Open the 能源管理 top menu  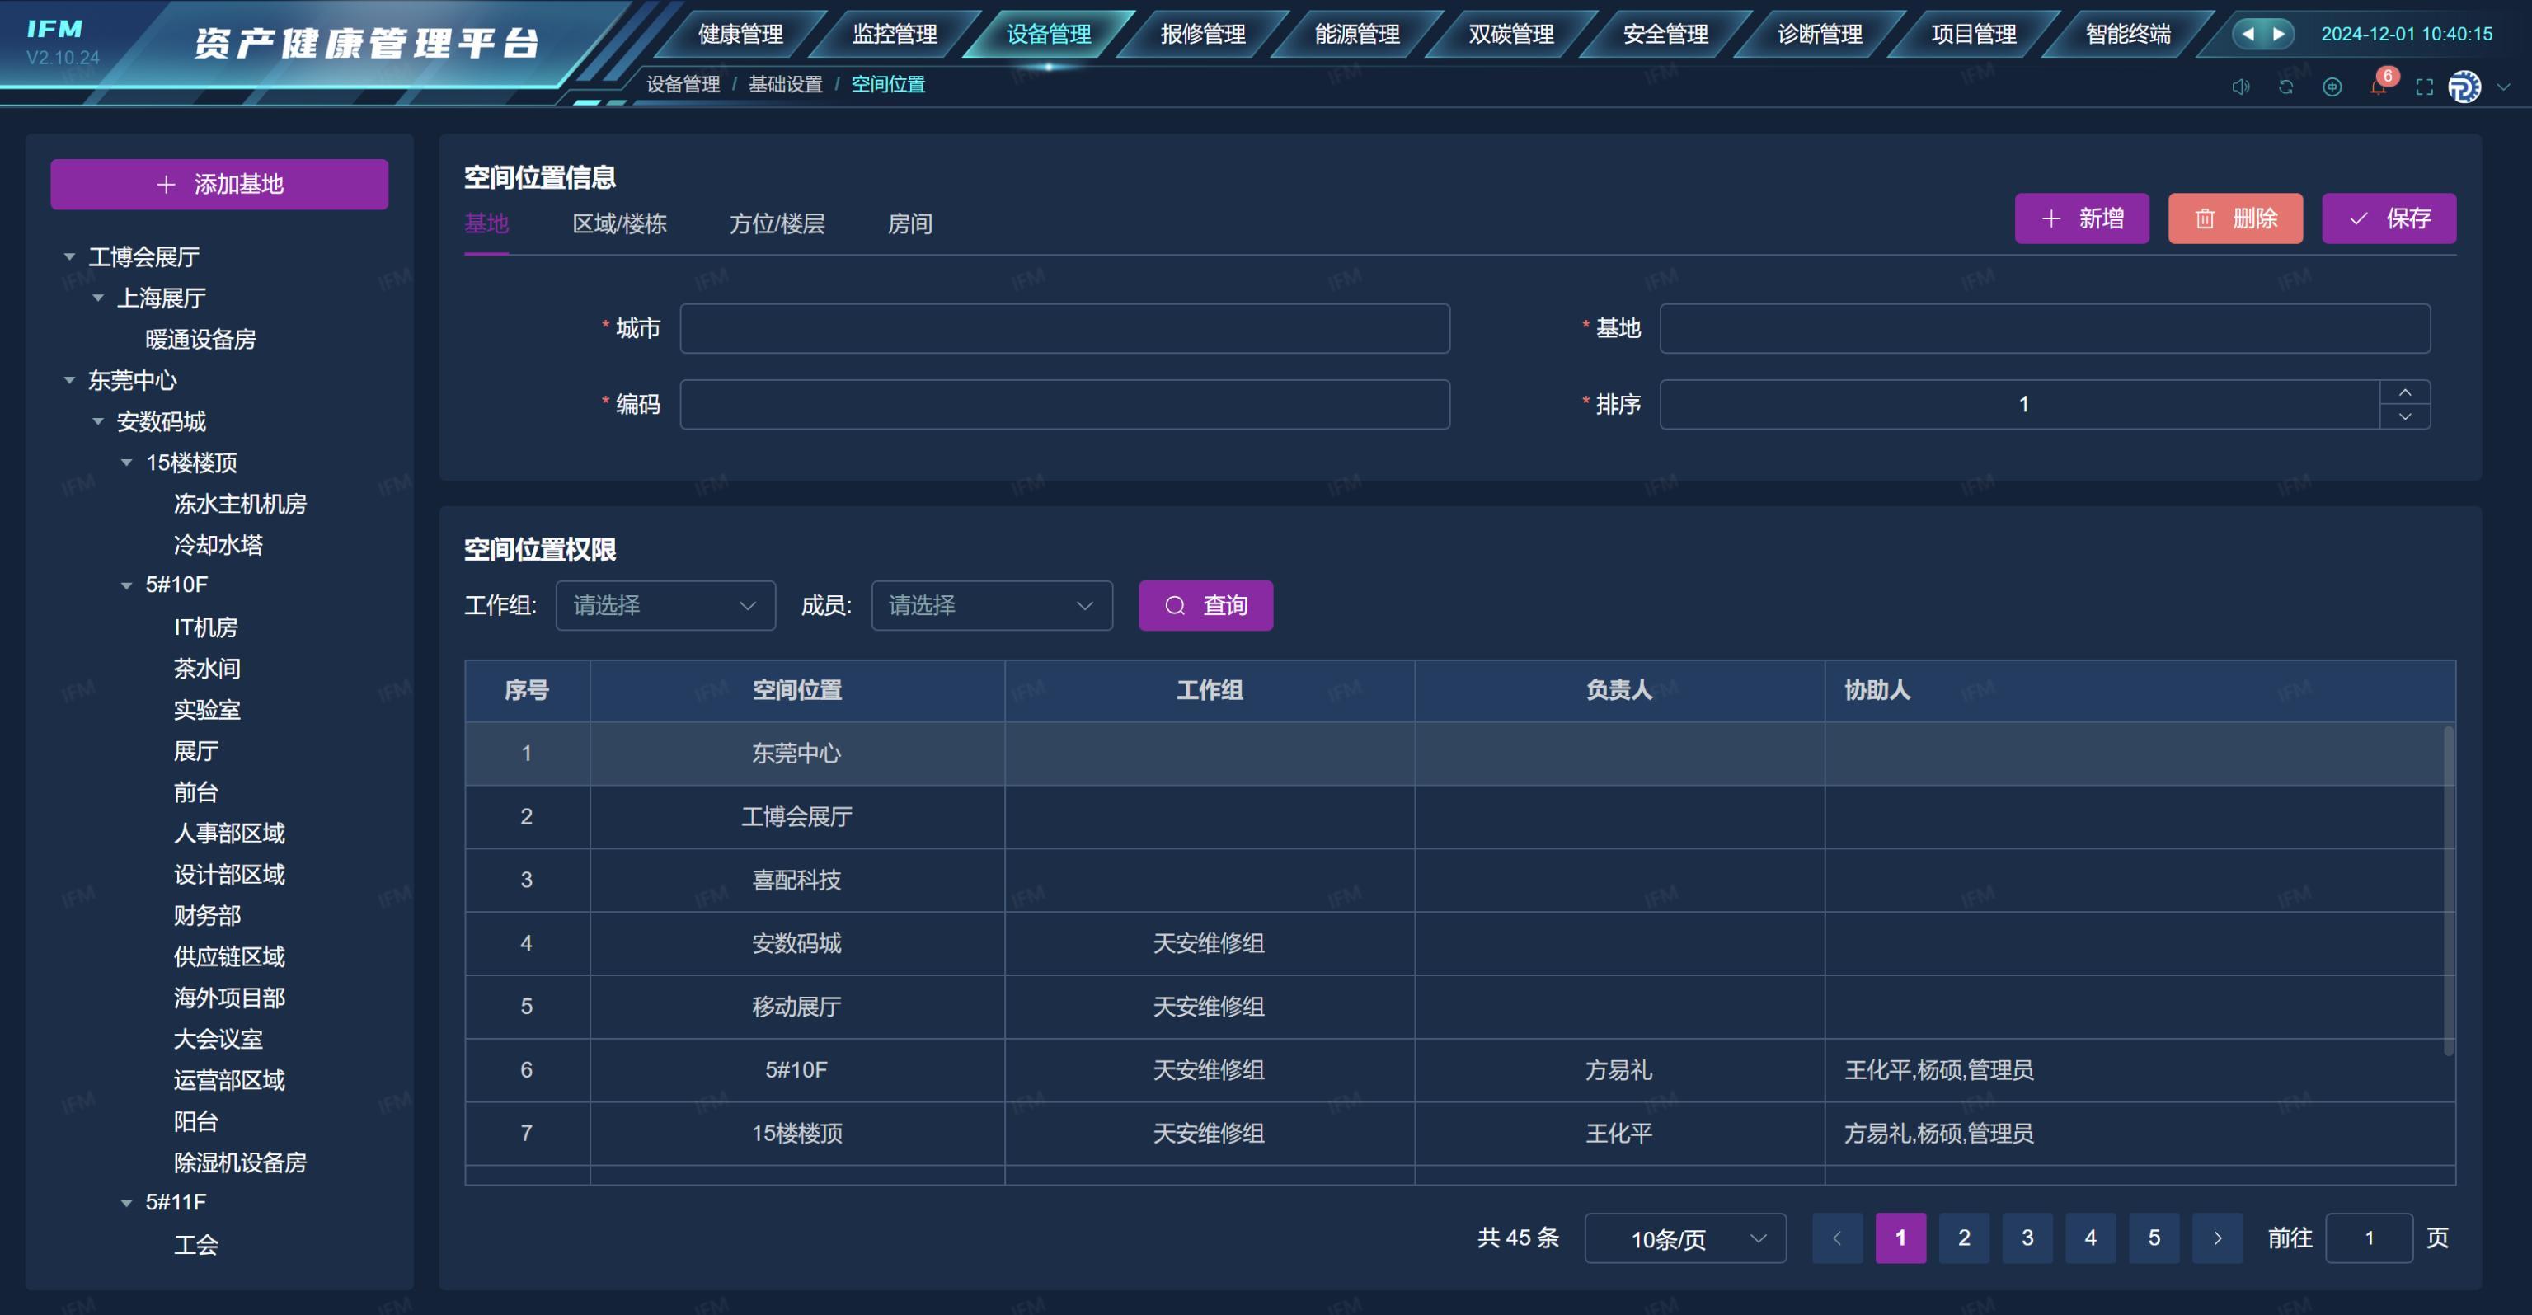pos(1356,35)
